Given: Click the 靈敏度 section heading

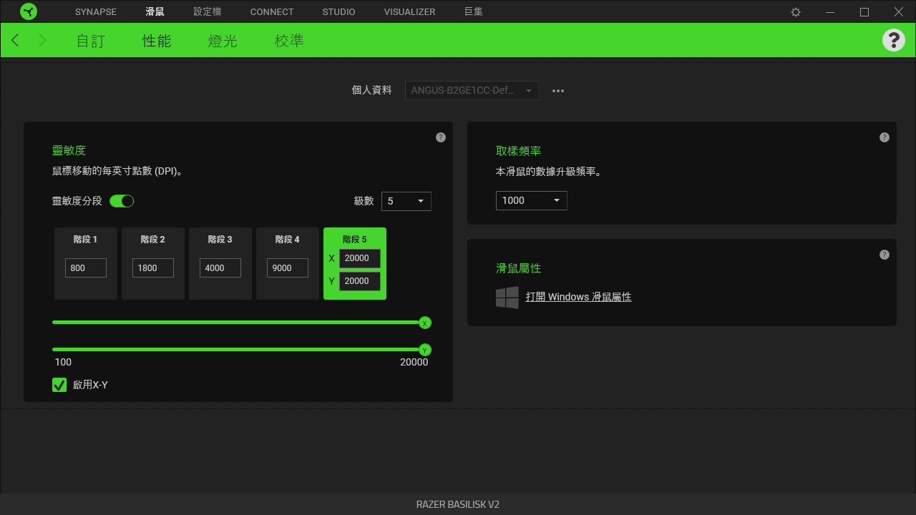Looking at the screenshot, I should tap(69, 150).
